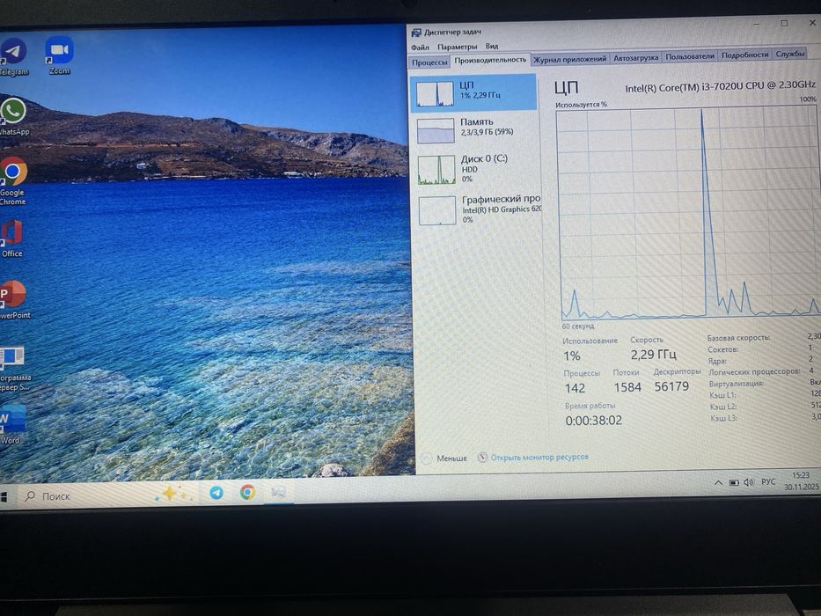Open the Telegram desktop shortcut

tap(12, 56)
